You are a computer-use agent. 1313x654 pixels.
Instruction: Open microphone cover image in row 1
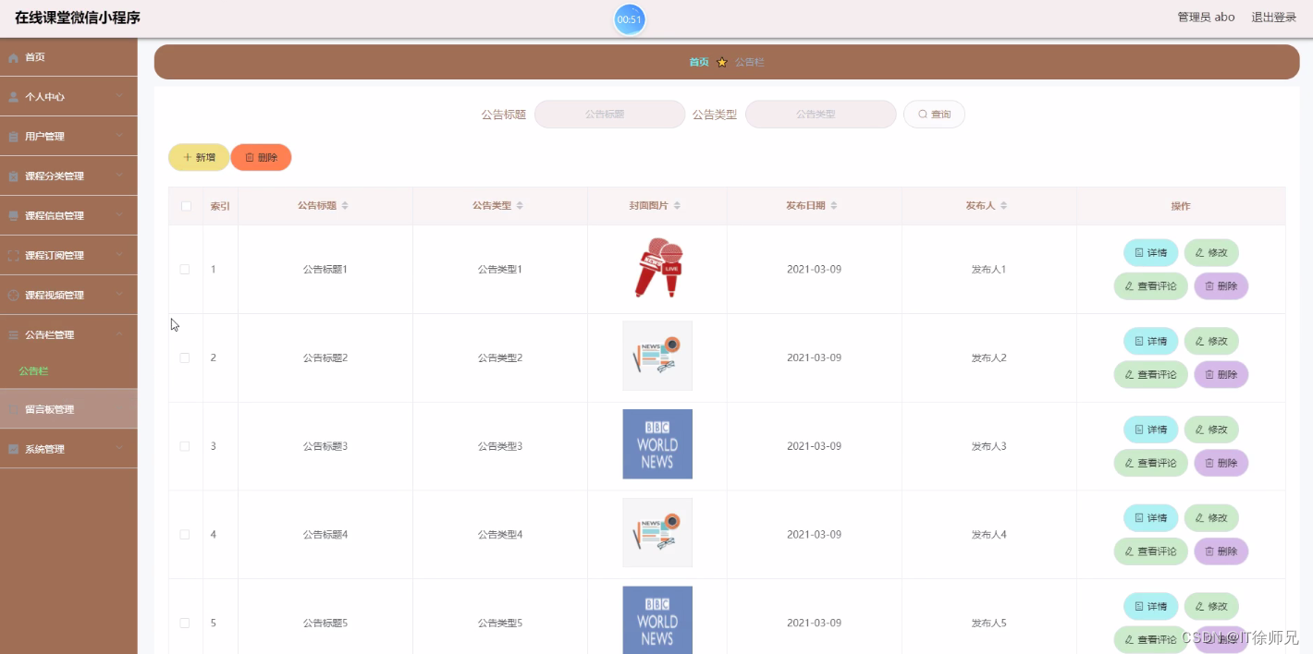(x=657, y=268)
